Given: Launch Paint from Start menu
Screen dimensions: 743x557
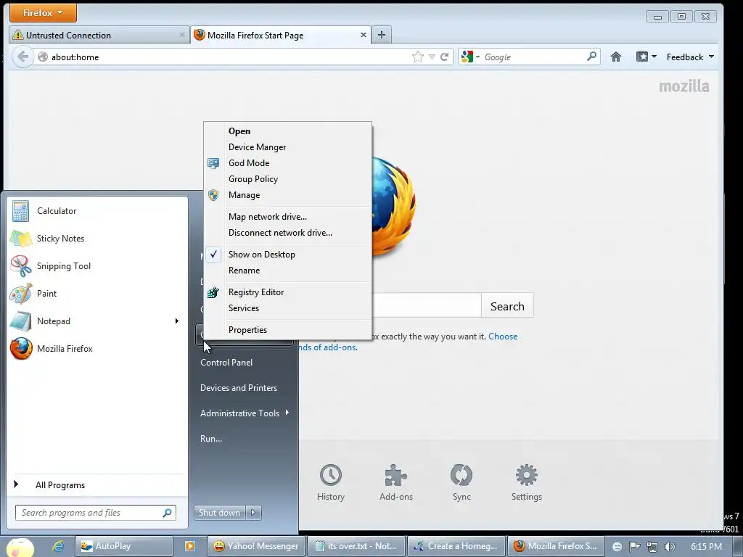Looking at the screenshot, I should coord(97,294).
